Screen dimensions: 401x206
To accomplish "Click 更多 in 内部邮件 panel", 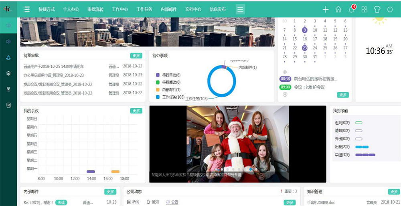I will 110,192.
